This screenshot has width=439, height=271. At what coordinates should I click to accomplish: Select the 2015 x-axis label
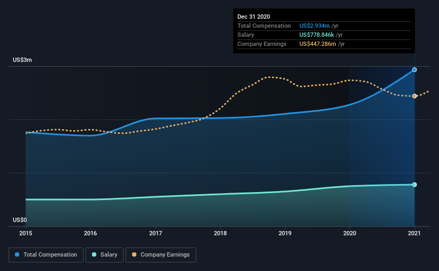(26, 233)
